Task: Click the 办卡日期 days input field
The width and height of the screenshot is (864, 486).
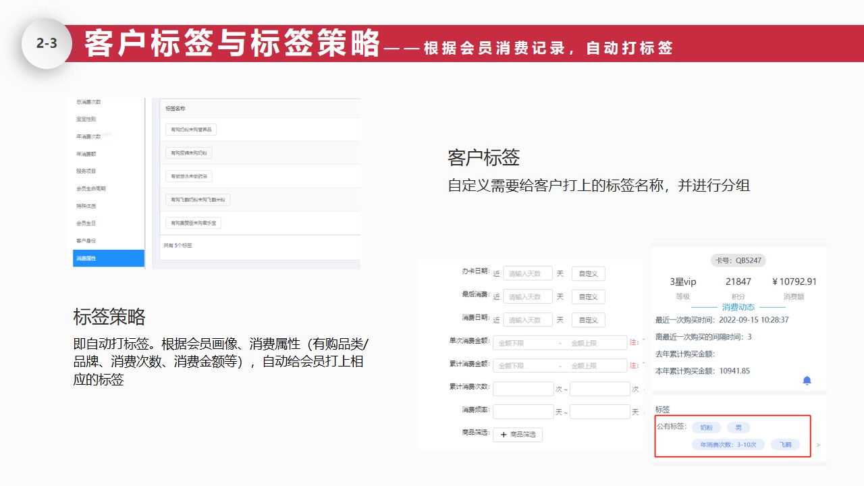Action: tap(527, 273)
